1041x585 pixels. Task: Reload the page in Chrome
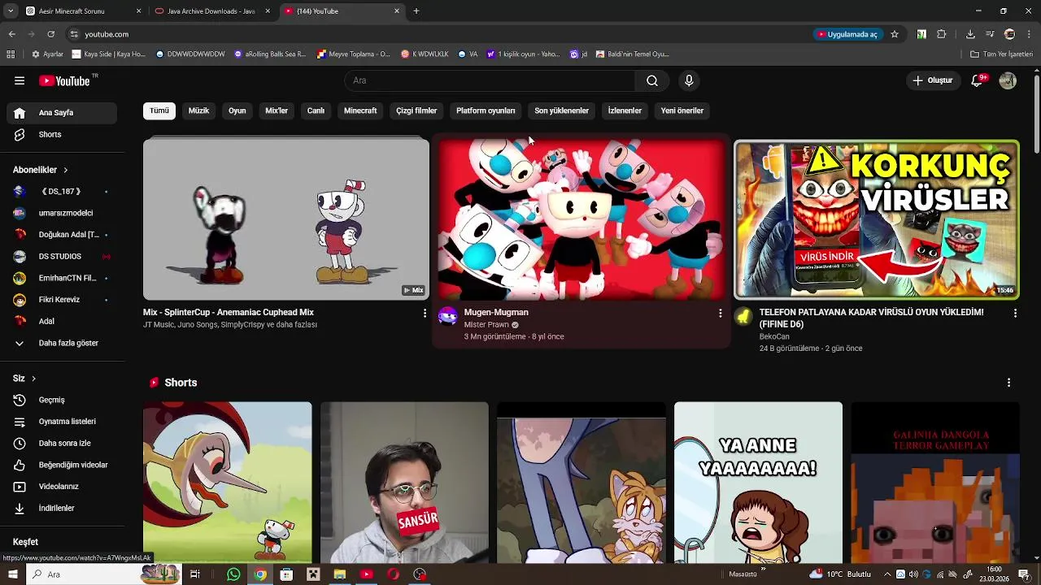50,34
